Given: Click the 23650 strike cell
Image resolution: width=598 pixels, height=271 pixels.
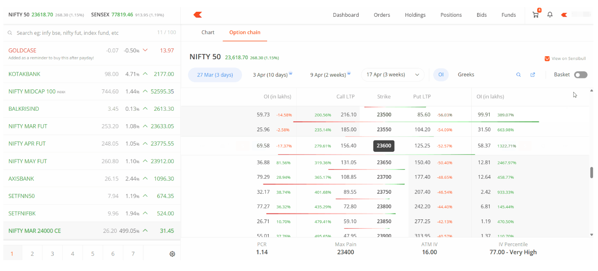Looking at the screenshot, I should pos(384,162).
